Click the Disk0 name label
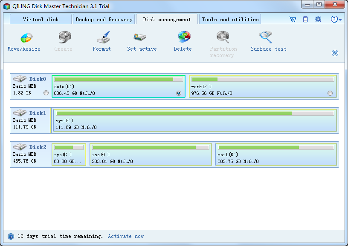348x246 pixels. (x=38, y=79)
